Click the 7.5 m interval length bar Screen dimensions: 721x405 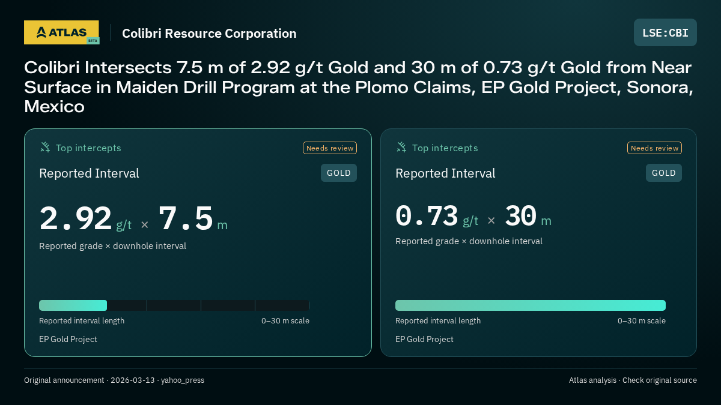coord(174,305)
